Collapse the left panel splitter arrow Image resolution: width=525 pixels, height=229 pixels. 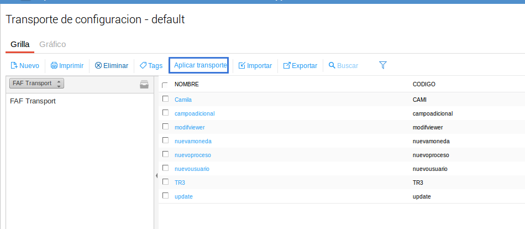pyautogui.click(x=156, y=175)
